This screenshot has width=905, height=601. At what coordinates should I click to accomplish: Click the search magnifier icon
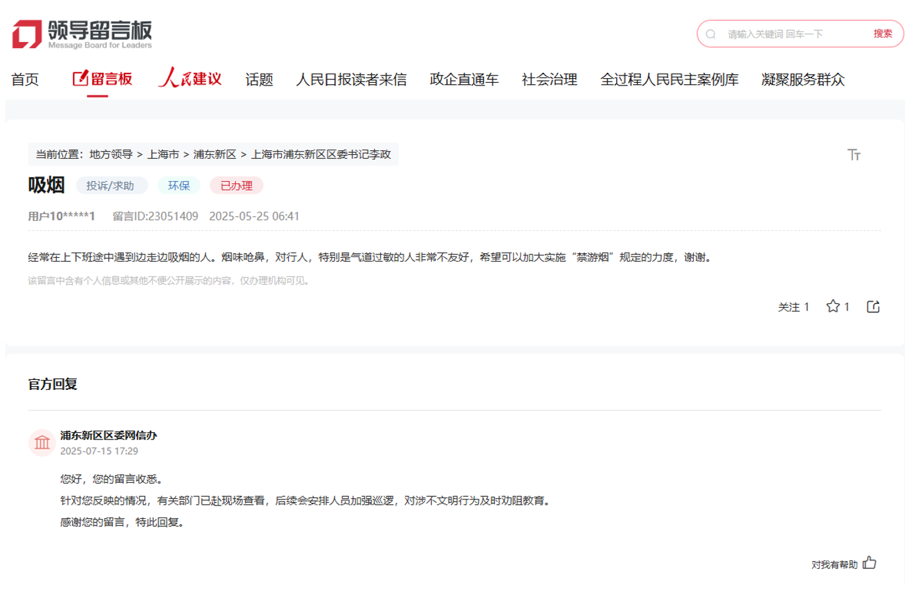coord(710,34)
